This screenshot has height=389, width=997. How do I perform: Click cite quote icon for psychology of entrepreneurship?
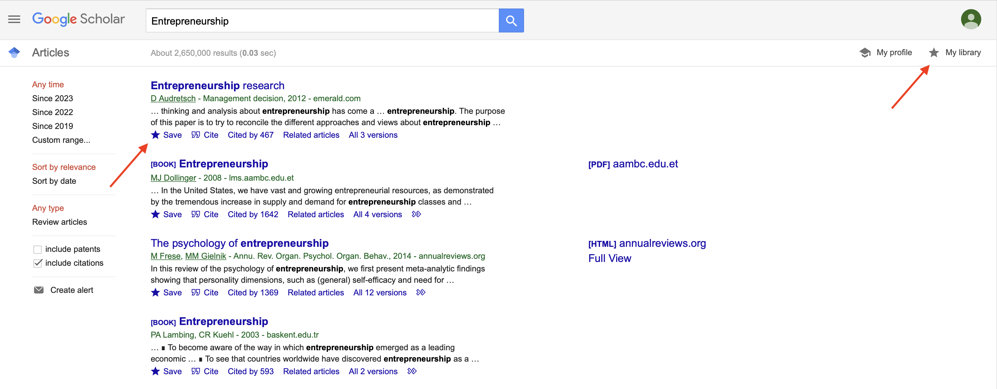coord(195,292)
